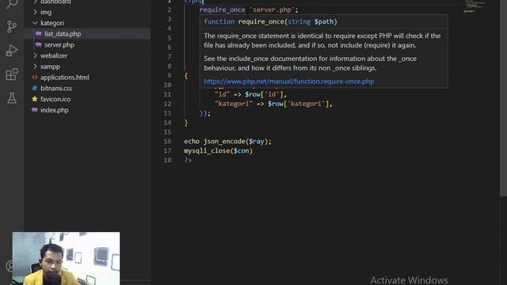Open the php.net require-once manual link

pos(288,82)
